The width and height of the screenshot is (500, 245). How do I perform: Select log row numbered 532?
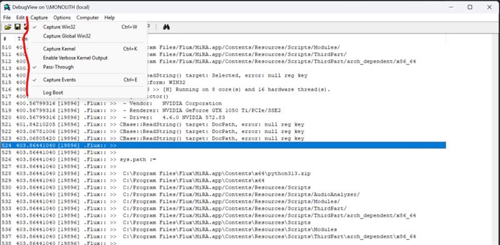click(x=223, y=202)
